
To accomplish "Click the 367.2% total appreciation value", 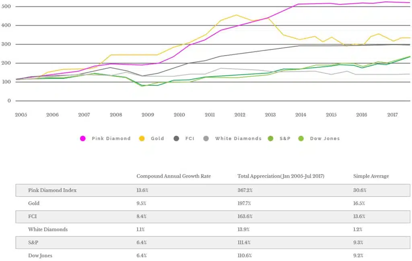I will tap(245, 190).
